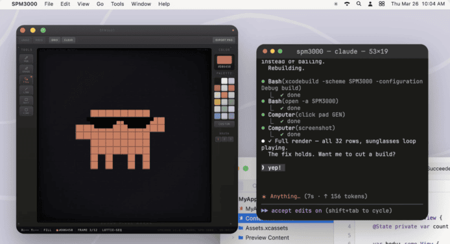This screenshot has height=244, width=450.
Task: Click the user account icon in menu bar
Action: point(370,4)
